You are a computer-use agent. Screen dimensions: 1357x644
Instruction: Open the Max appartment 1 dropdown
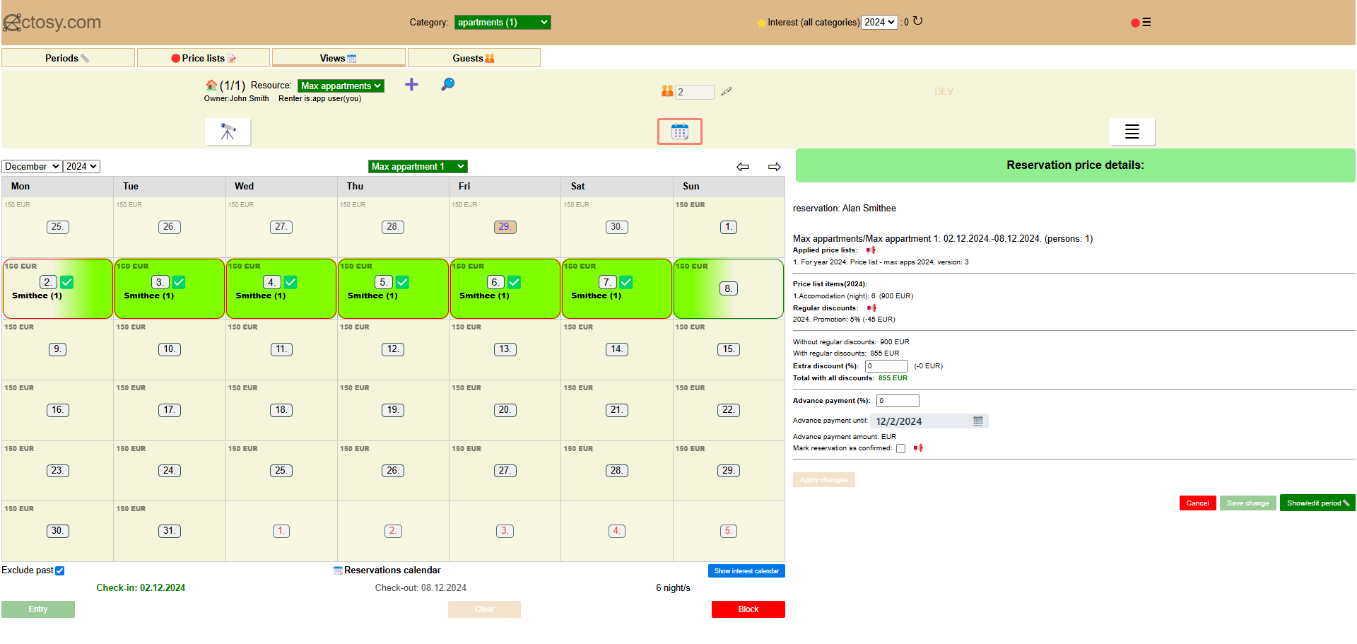coord(418,167)
